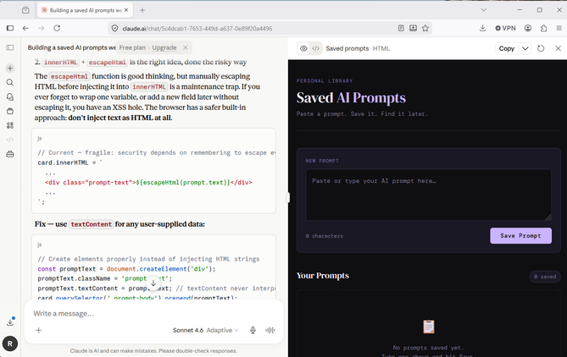Bookmark this page with star icon
Image resolution: width=567 pixels, height=357 pixels.
click(425, 28)
